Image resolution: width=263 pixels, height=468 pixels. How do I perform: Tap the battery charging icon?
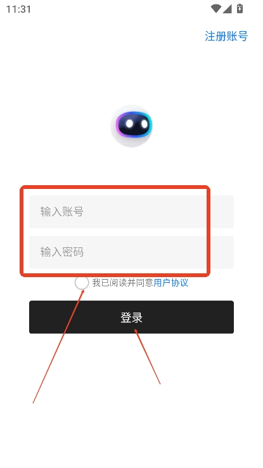coord(240,8)
